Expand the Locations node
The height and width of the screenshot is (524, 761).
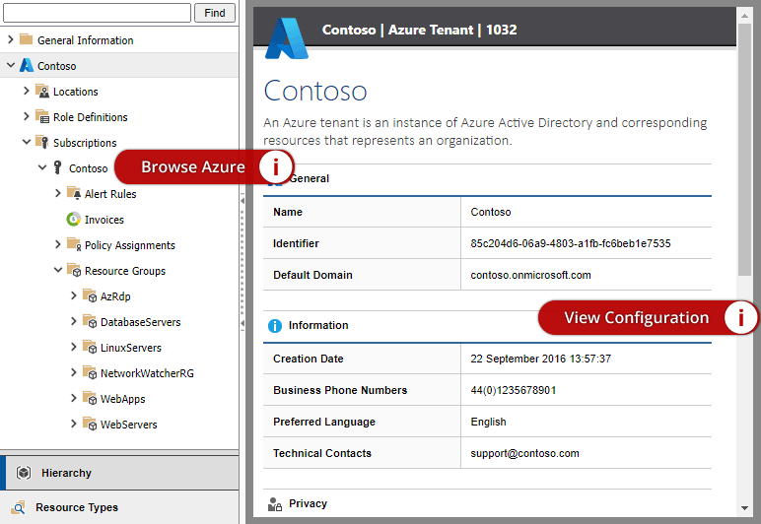27,92
